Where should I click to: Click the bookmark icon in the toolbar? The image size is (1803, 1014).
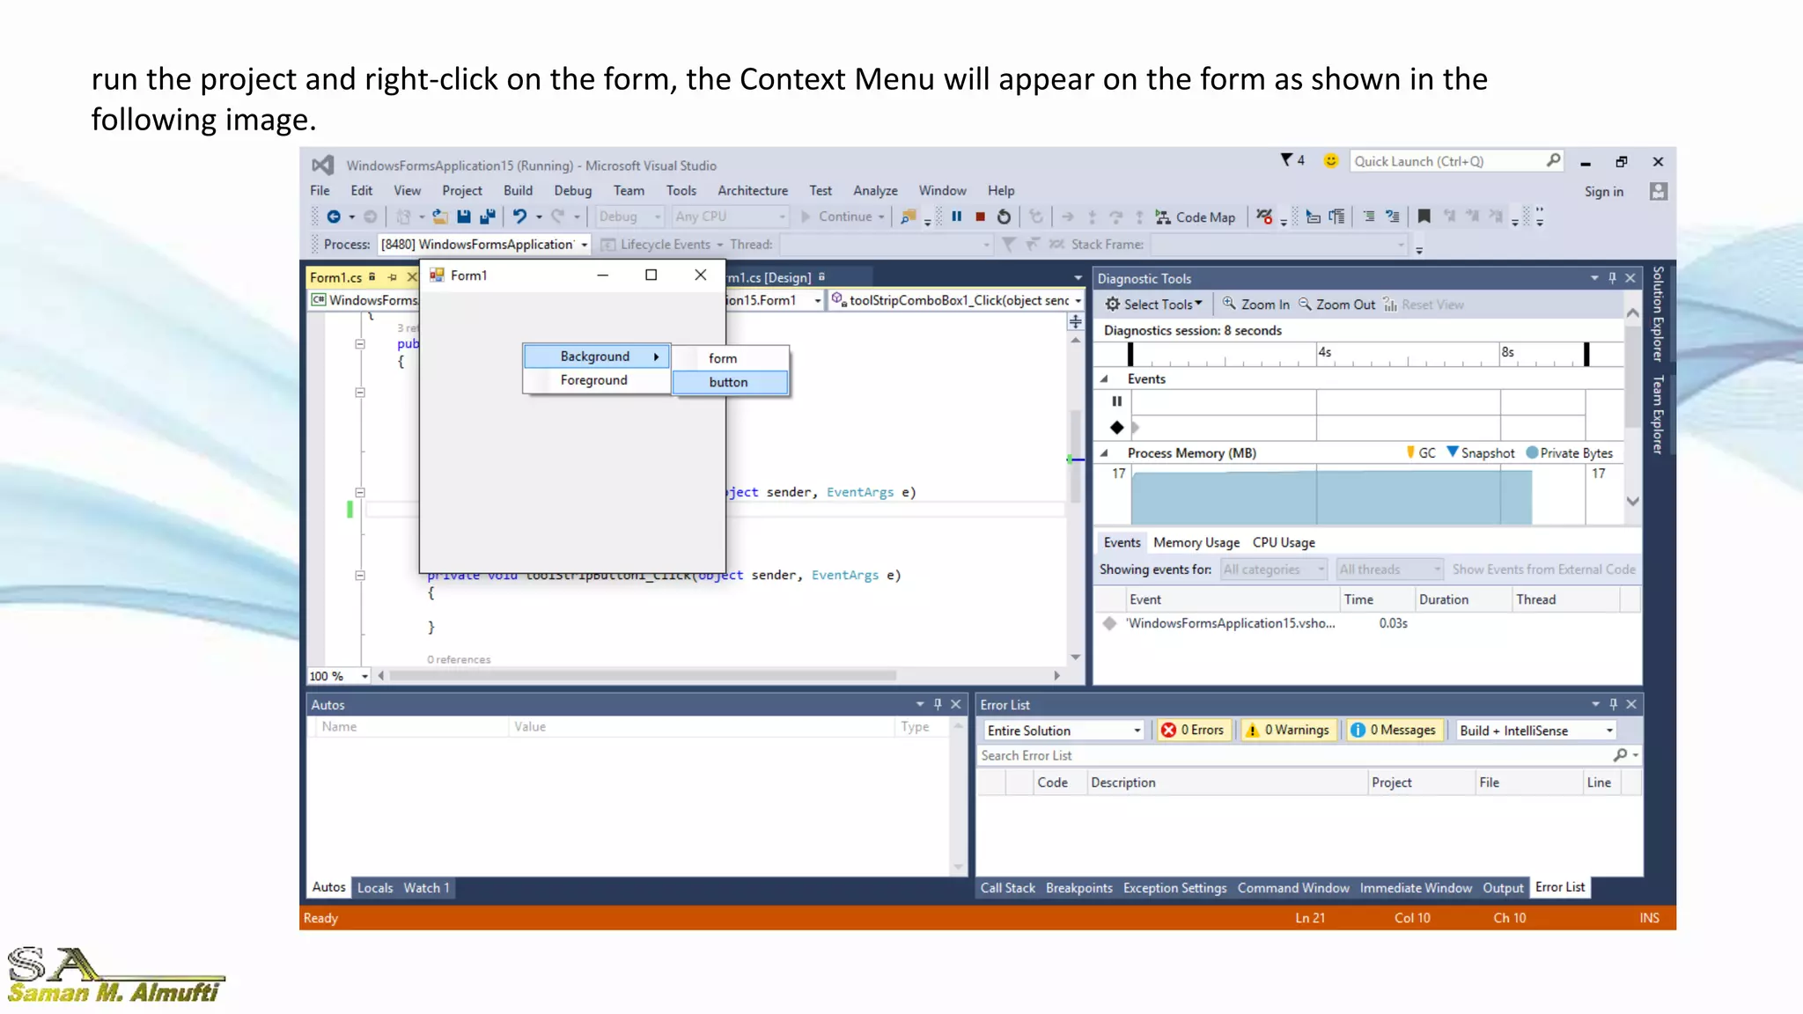click(x=1424, y=217)
